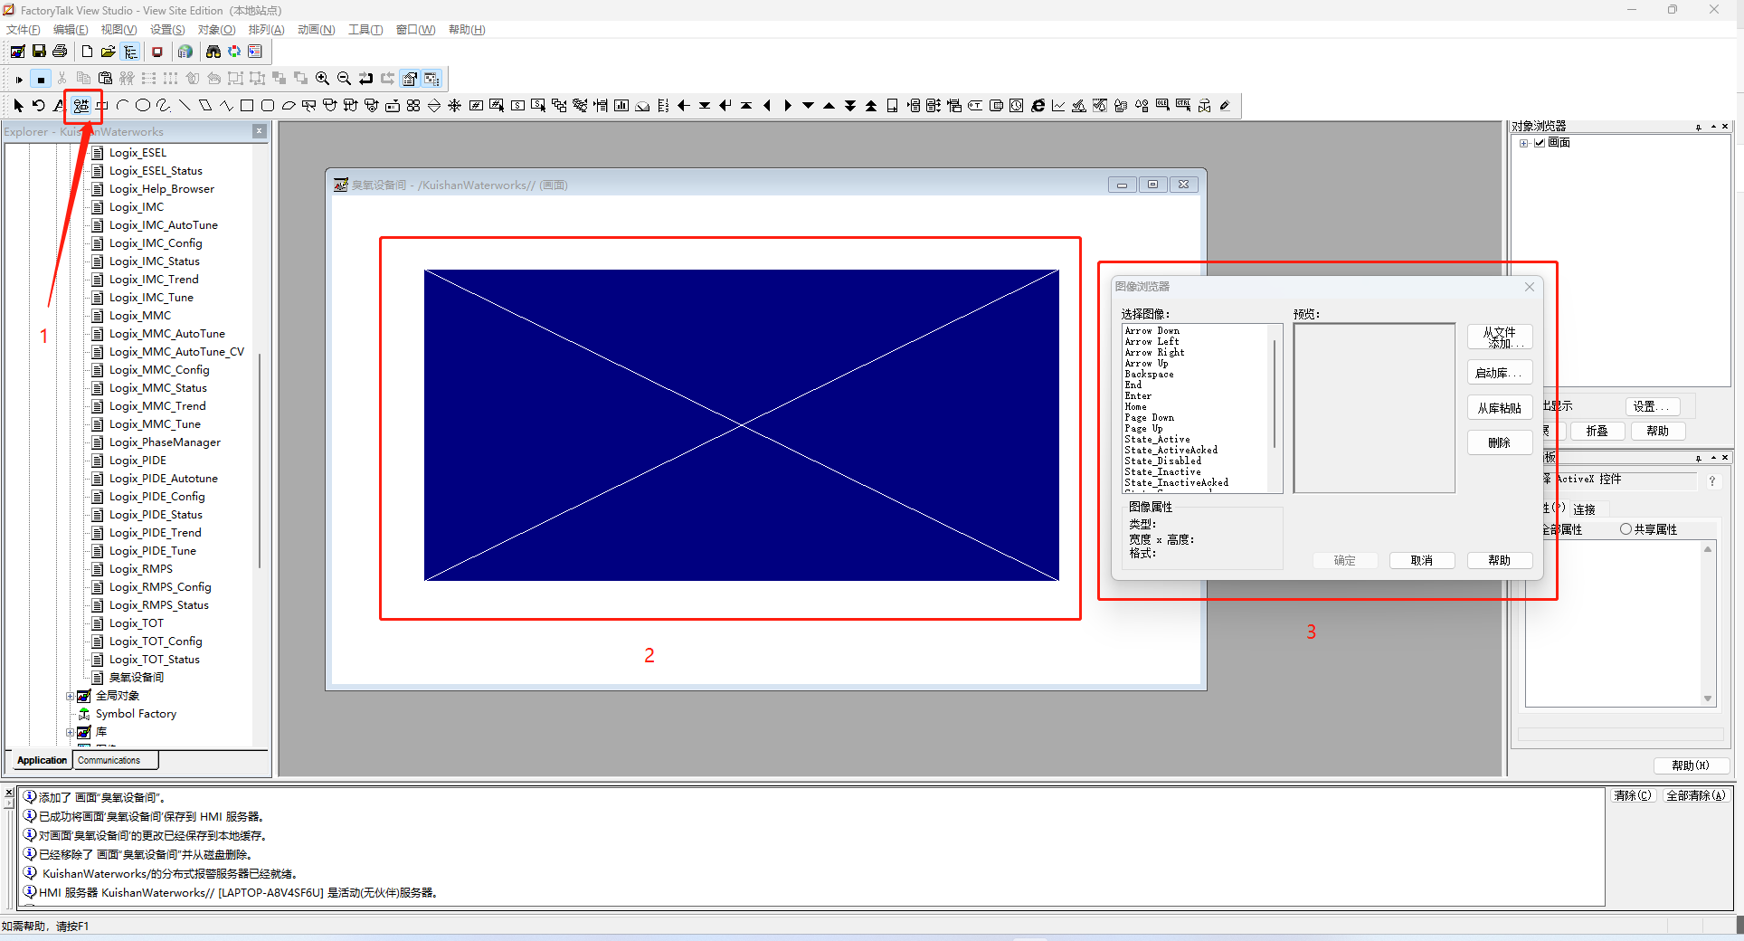Select the Polyline zigzag tool

(x=226, y=106)
